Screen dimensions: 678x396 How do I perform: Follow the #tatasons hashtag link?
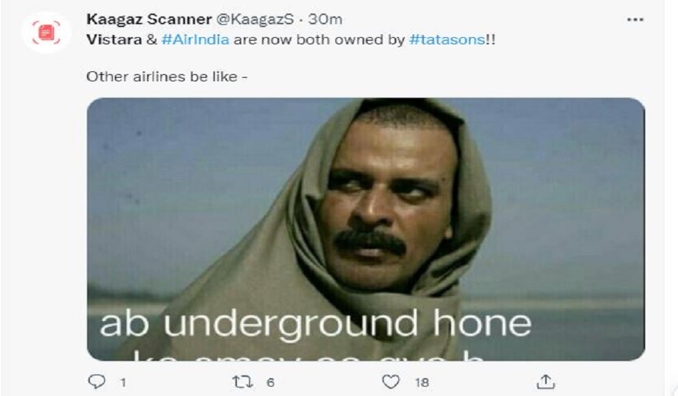pyautogui.click(x=446, y=39)
